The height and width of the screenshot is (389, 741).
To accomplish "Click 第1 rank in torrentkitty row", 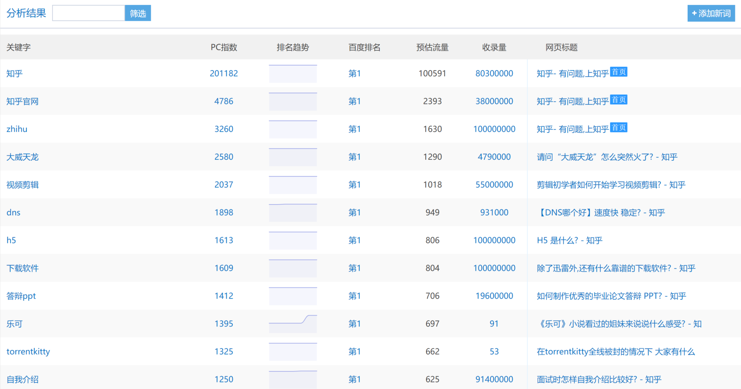I will tap(355, 351).
